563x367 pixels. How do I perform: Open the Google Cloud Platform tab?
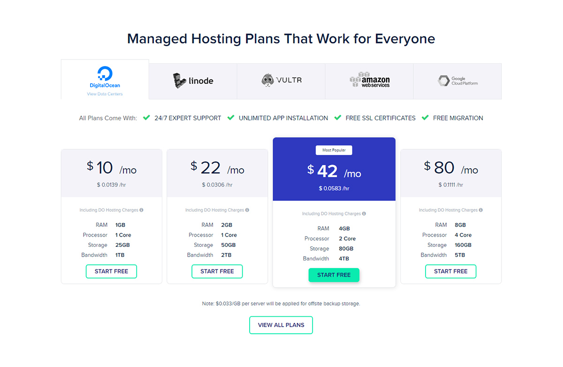pos(457,80)
